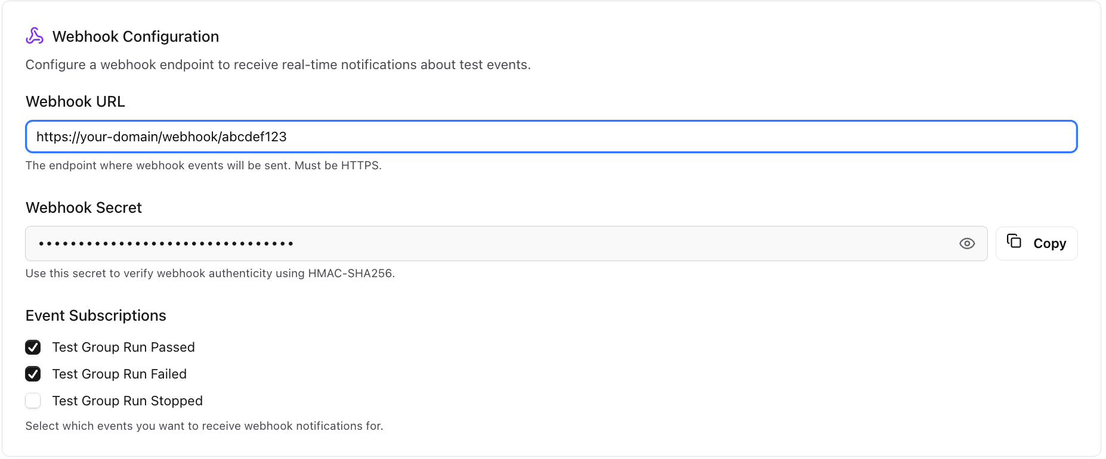Click the Test Group Run Failed label
Screen dimensions: 1106x459
point(119,374)
